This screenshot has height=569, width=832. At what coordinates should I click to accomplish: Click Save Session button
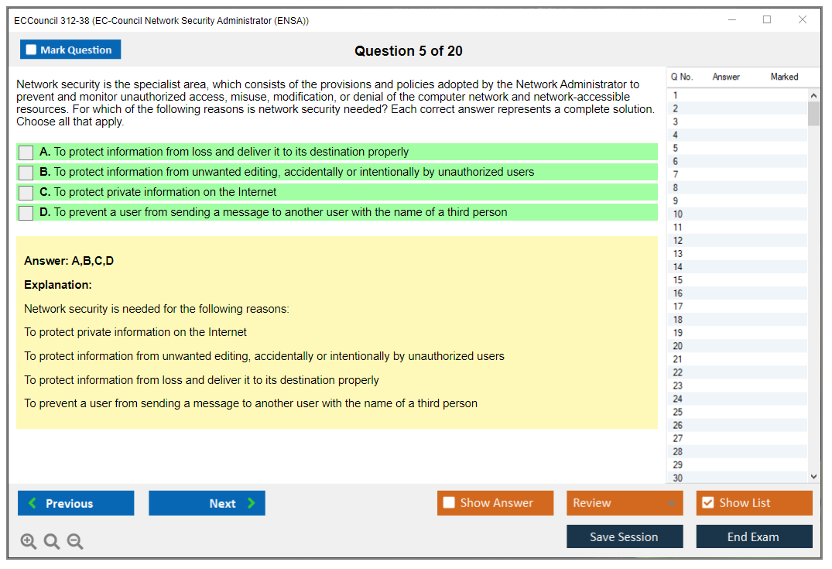tap(624, 536)
